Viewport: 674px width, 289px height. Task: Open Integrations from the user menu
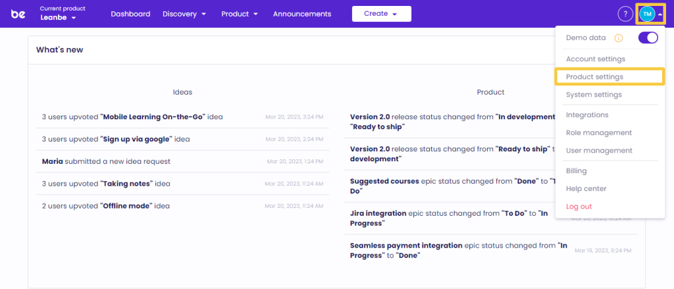pyautogui.click(x=587, y=115)
